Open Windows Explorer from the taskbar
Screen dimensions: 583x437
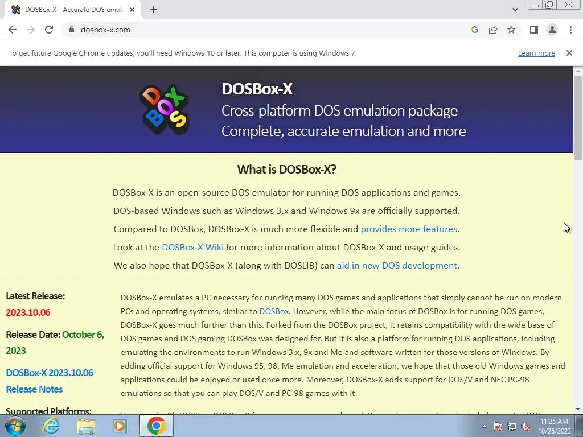[x=86, y=426]
